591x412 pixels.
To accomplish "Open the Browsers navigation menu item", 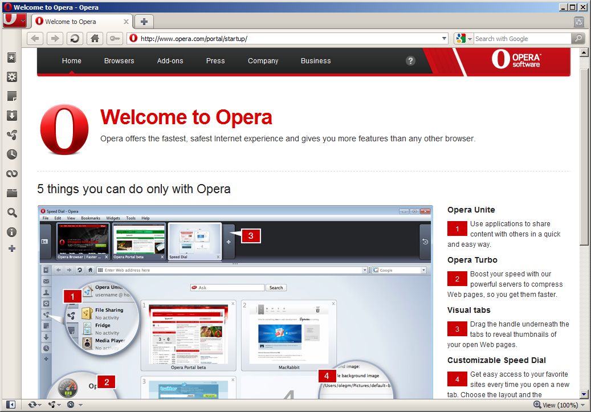I will [x=119, y=61].
